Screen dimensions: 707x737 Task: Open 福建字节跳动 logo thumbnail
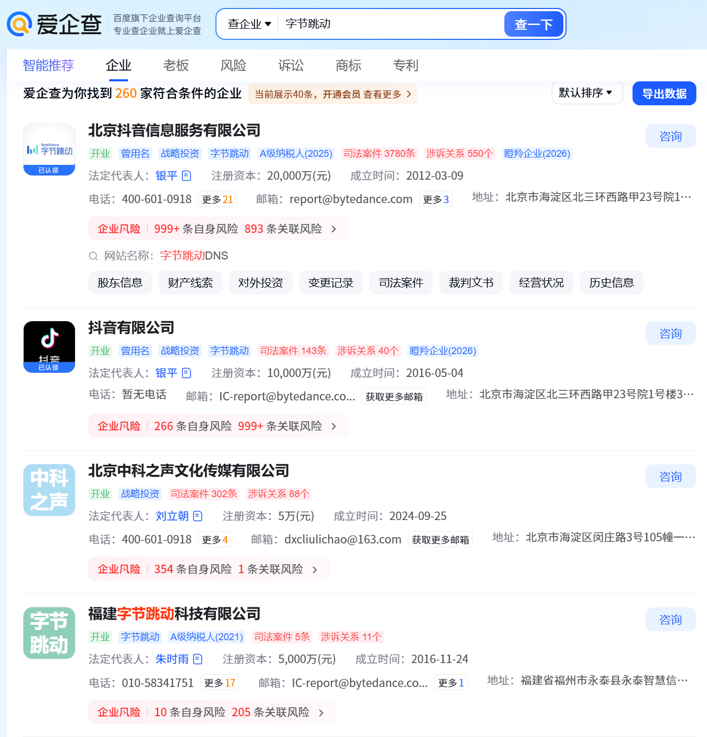click(x=49, y=633)
